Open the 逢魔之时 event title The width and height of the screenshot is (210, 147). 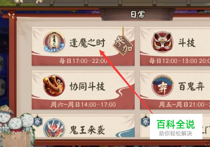click(87, 43)
